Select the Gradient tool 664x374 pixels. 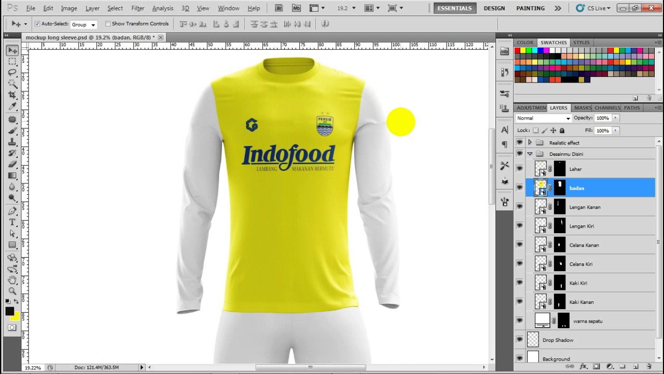pos(12,175)
